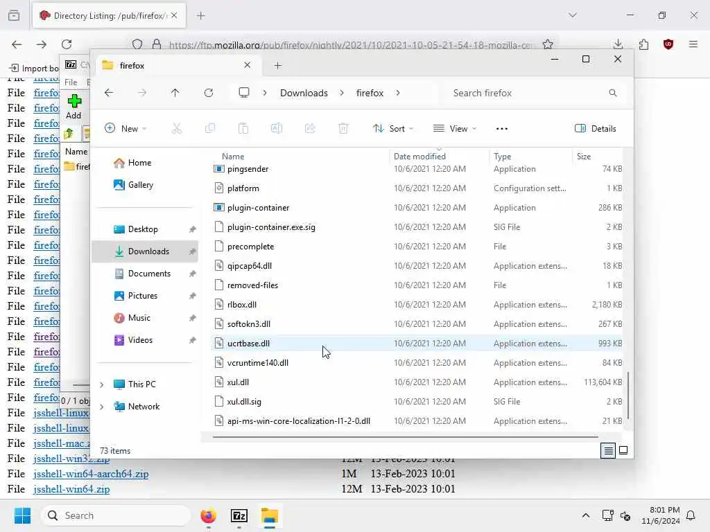The width and height of the screenshot is (710, 532).
Task: Open the New item dropdown
Action: point(125,128)
